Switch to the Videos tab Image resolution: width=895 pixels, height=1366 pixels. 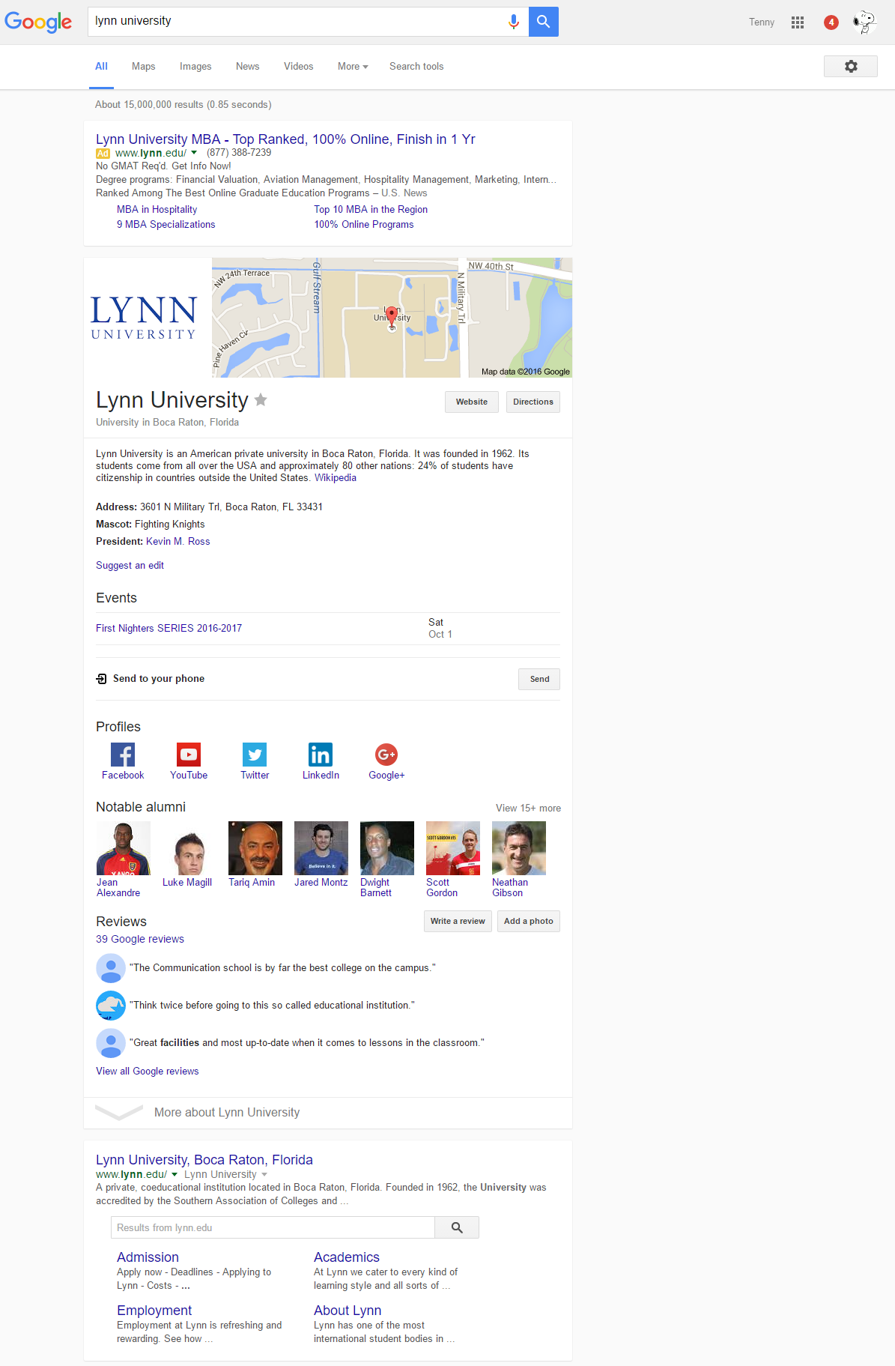click(299, 67)
